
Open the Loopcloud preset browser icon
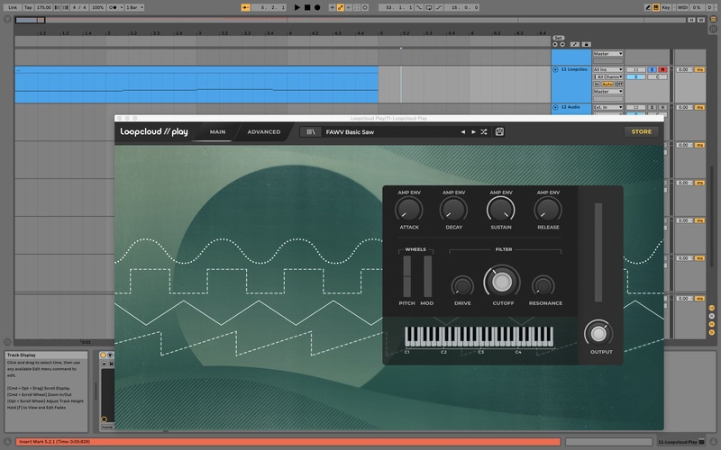[x=312, y=131]
